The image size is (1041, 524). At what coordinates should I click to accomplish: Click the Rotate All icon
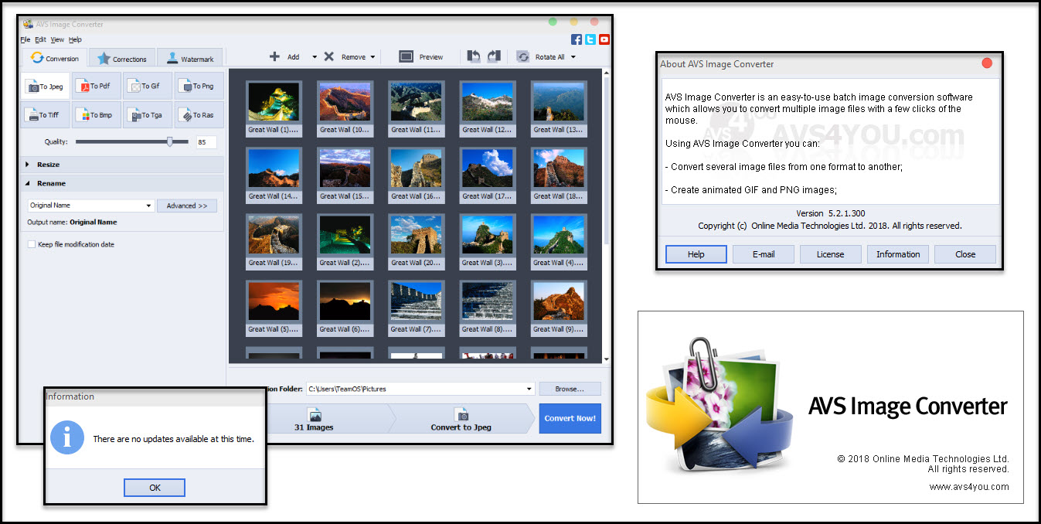(523, 56)
